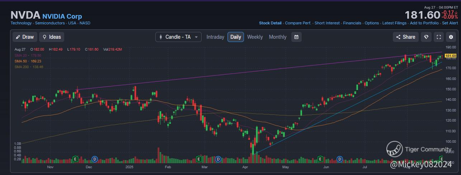Switch to the Monthly timeframe

pyautogui.click(x=278, y=37)
